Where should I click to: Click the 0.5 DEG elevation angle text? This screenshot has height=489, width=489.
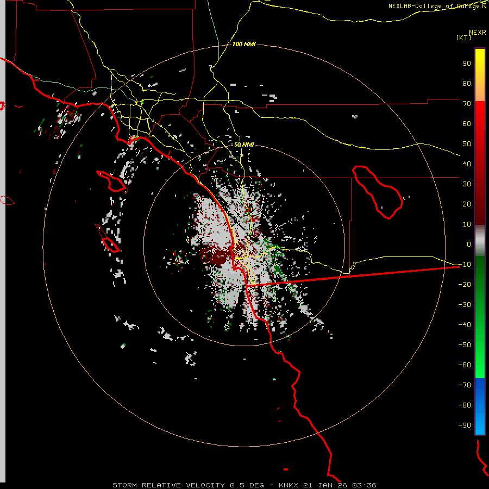pos(247,485)
